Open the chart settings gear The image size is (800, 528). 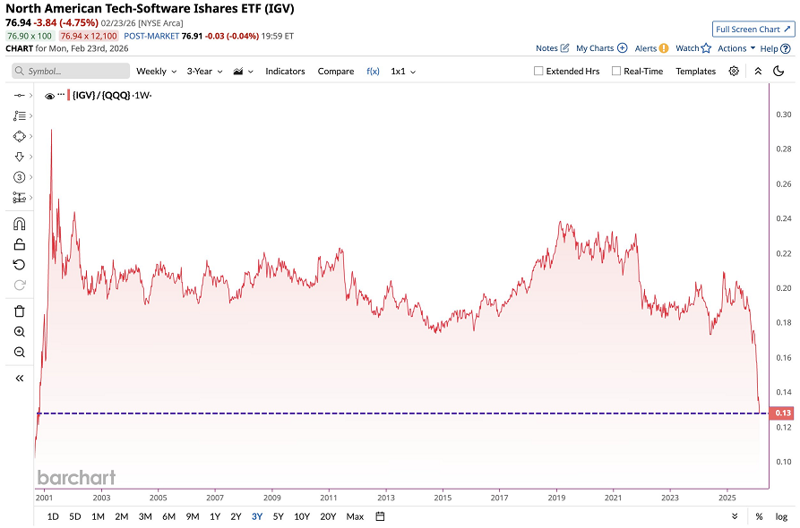[734, 71]
